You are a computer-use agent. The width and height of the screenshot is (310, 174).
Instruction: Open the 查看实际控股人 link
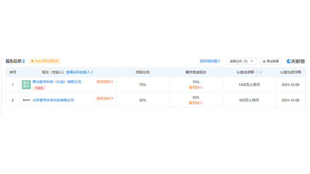click(79, 72)
